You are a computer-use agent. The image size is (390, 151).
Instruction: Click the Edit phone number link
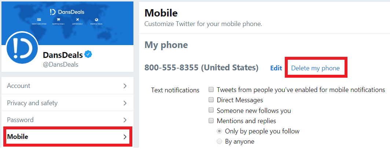point(276,68)
